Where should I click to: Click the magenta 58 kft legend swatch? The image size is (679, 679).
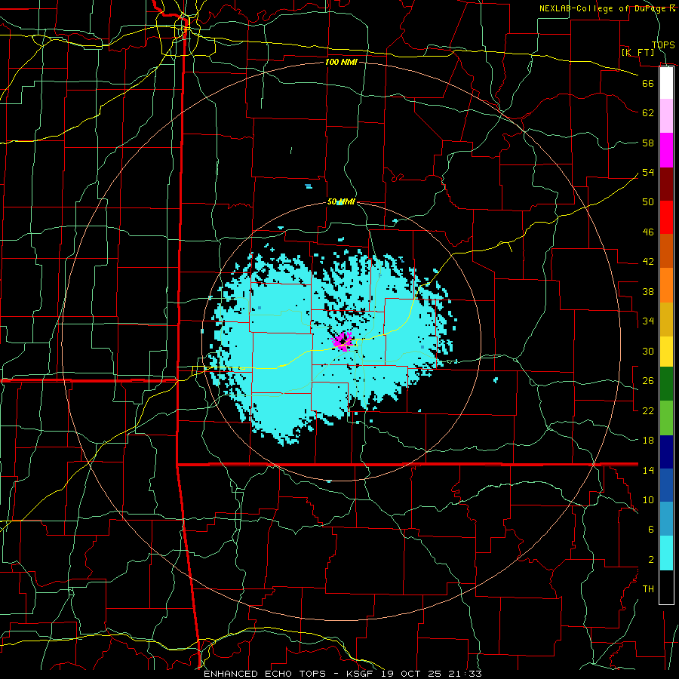(666, 150)
